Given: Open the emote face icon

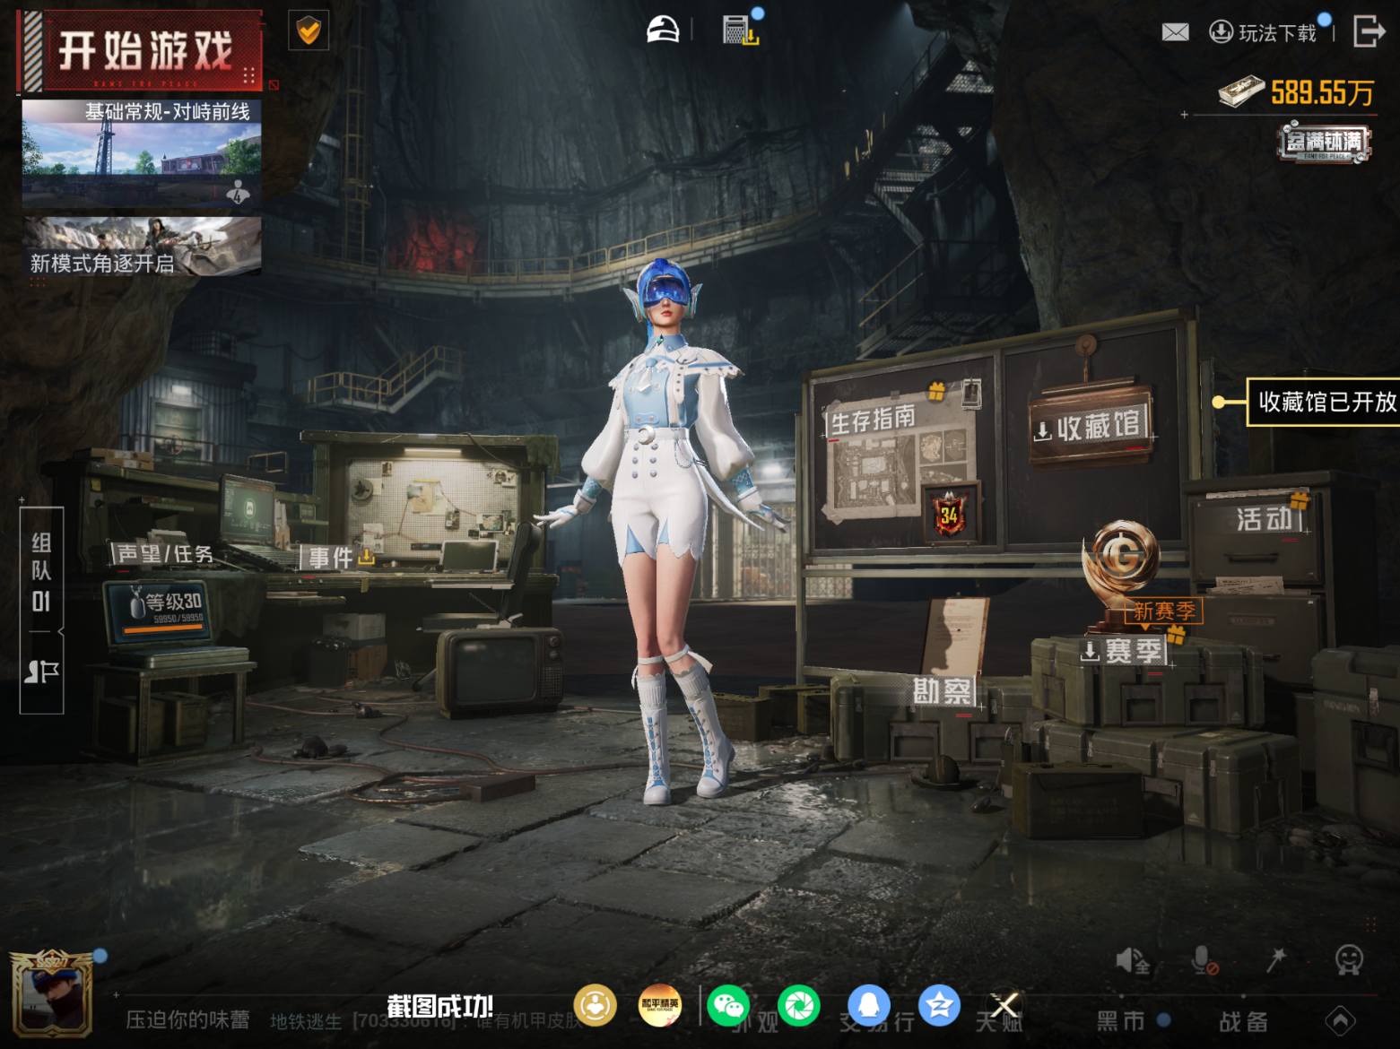Looking at the screenshot, I should (x=1349, y=960).
